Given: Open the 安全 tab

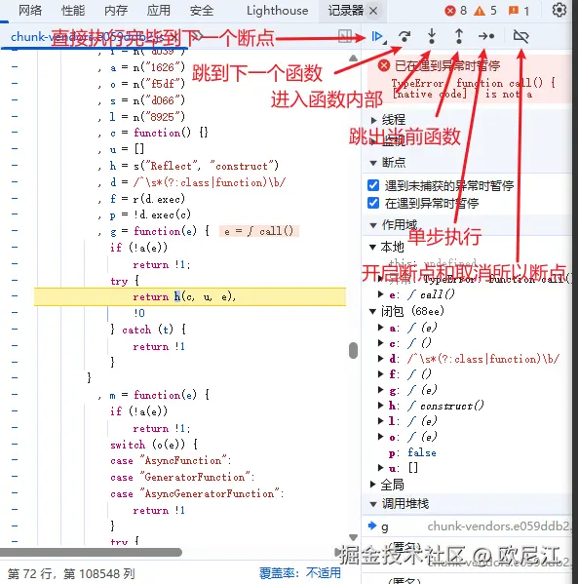Looking at the screenshot, I should coord(202,11).
